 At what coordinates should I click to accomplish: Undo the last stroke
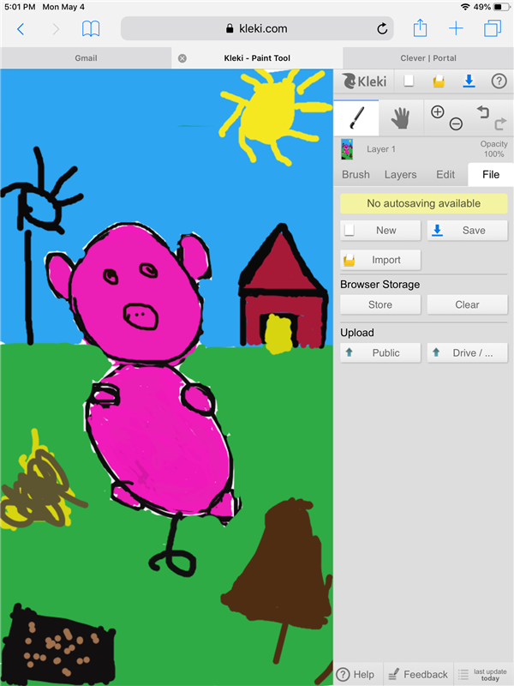[482, 112]
